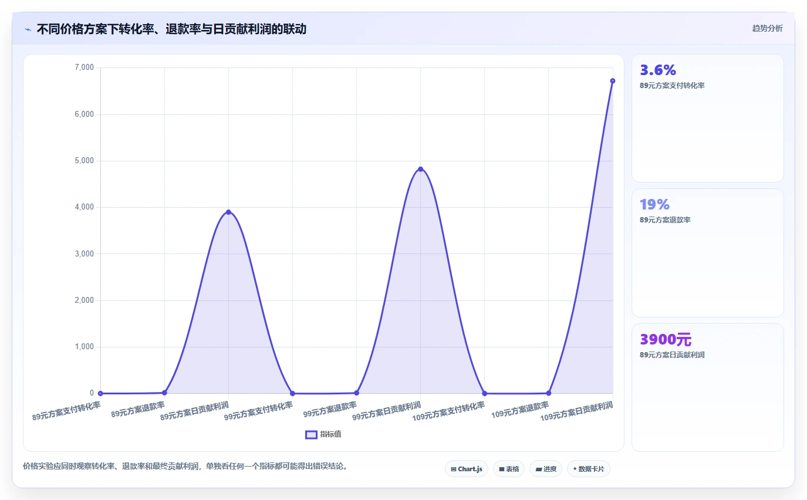Click the 99元方案日贡献利润 x-axis label

pyautogui.click(x=387, y=411)
